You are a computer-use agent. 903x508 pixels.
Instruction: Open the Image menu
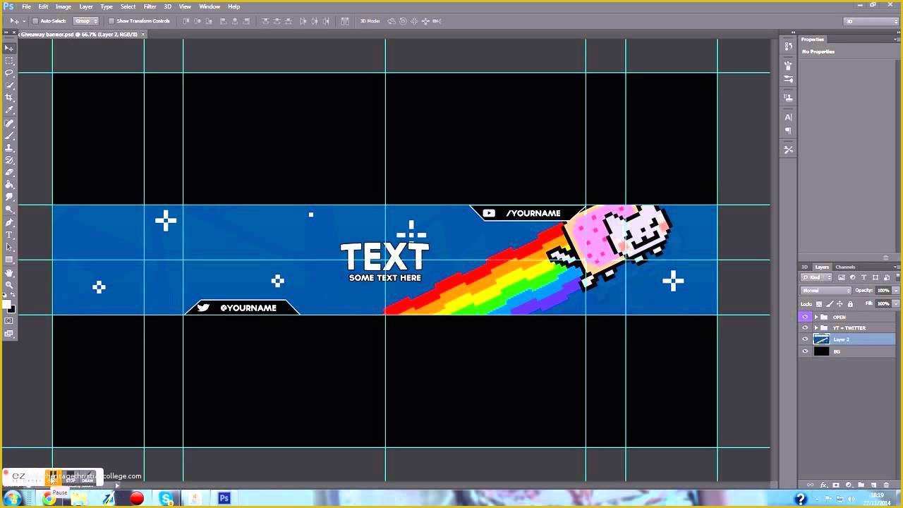[63, 6]
